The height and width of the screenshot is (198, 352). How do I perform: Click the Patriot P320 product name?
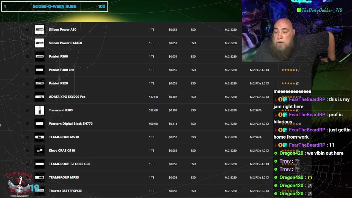[x=58, y=83]
